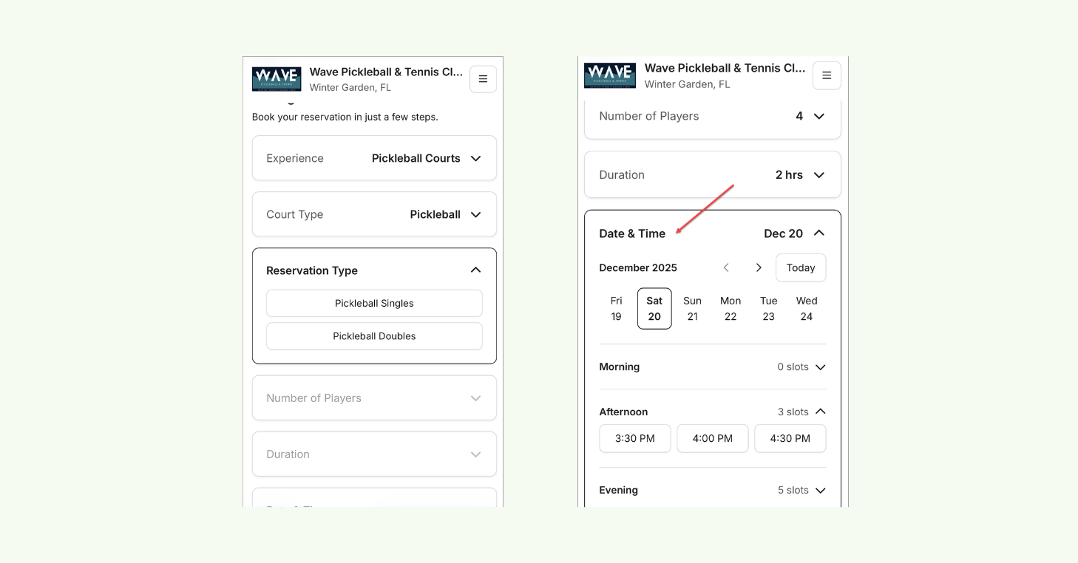This screenshot has height=563, width=1078.
Task: Select the Sat 20 date
Action: pyautogui.click(x=654, y=308)
